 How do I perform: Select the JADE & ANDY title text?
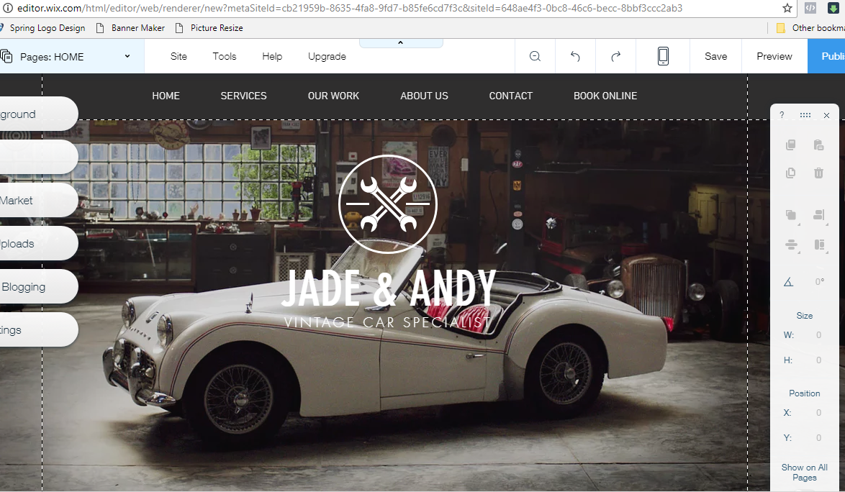click(389, 288)
